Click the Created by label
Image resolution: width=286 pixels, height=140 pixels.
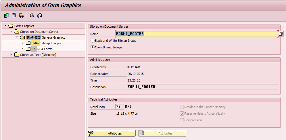click(98, 67)
